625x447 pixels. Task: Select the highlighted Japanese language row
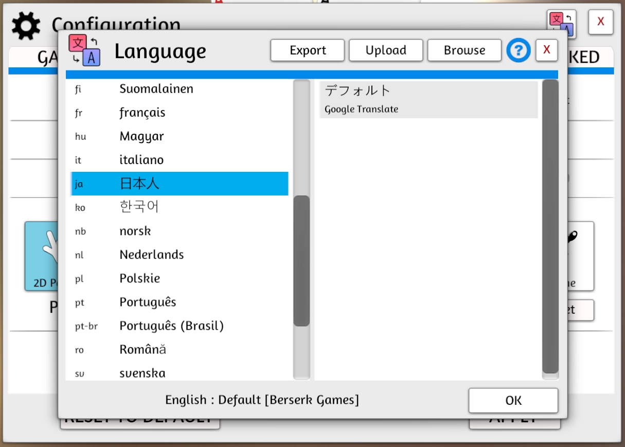point(179,184)
